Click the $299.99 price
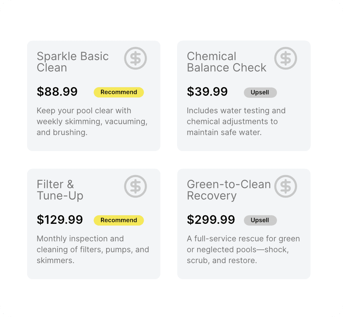 (211, 219)
